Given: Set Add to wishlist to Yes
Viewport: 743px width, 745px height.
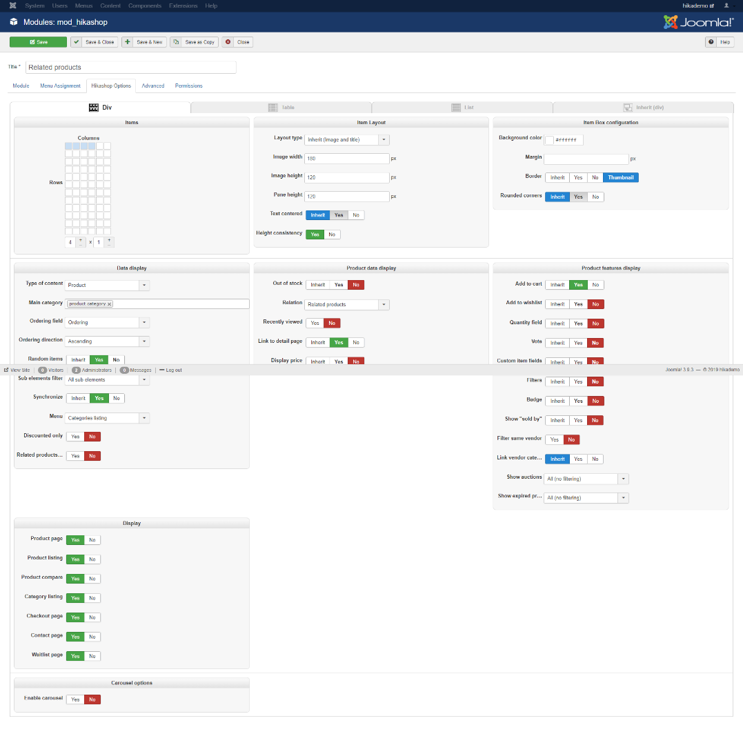Looking at the screenshot, I should [x=578, y=304].
